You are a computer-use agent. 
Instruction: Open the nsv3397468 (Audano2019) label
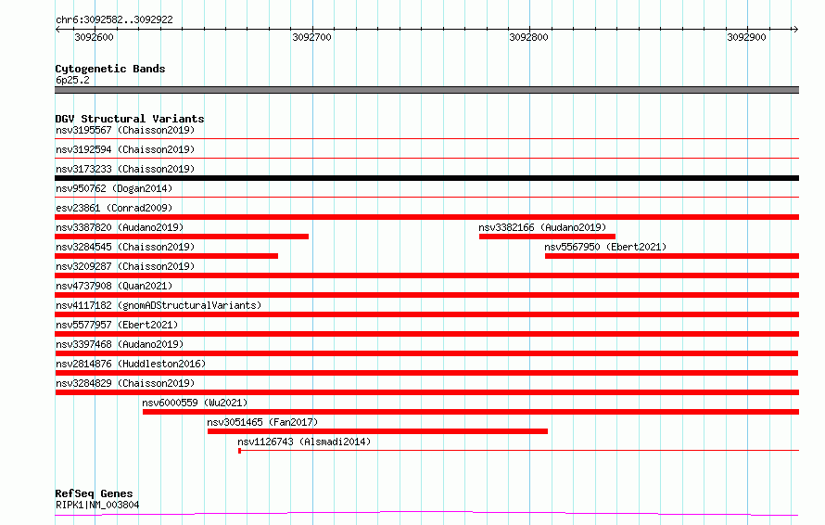point(120,344)
